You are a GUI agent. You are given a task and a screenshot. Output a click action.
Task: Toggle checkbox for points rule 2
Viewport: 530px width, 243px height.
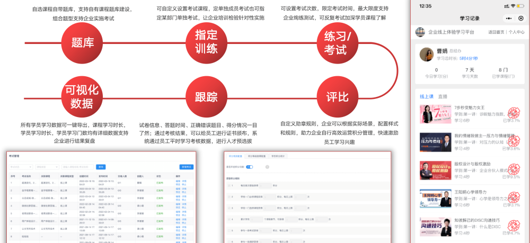click(x=229, y=197)
